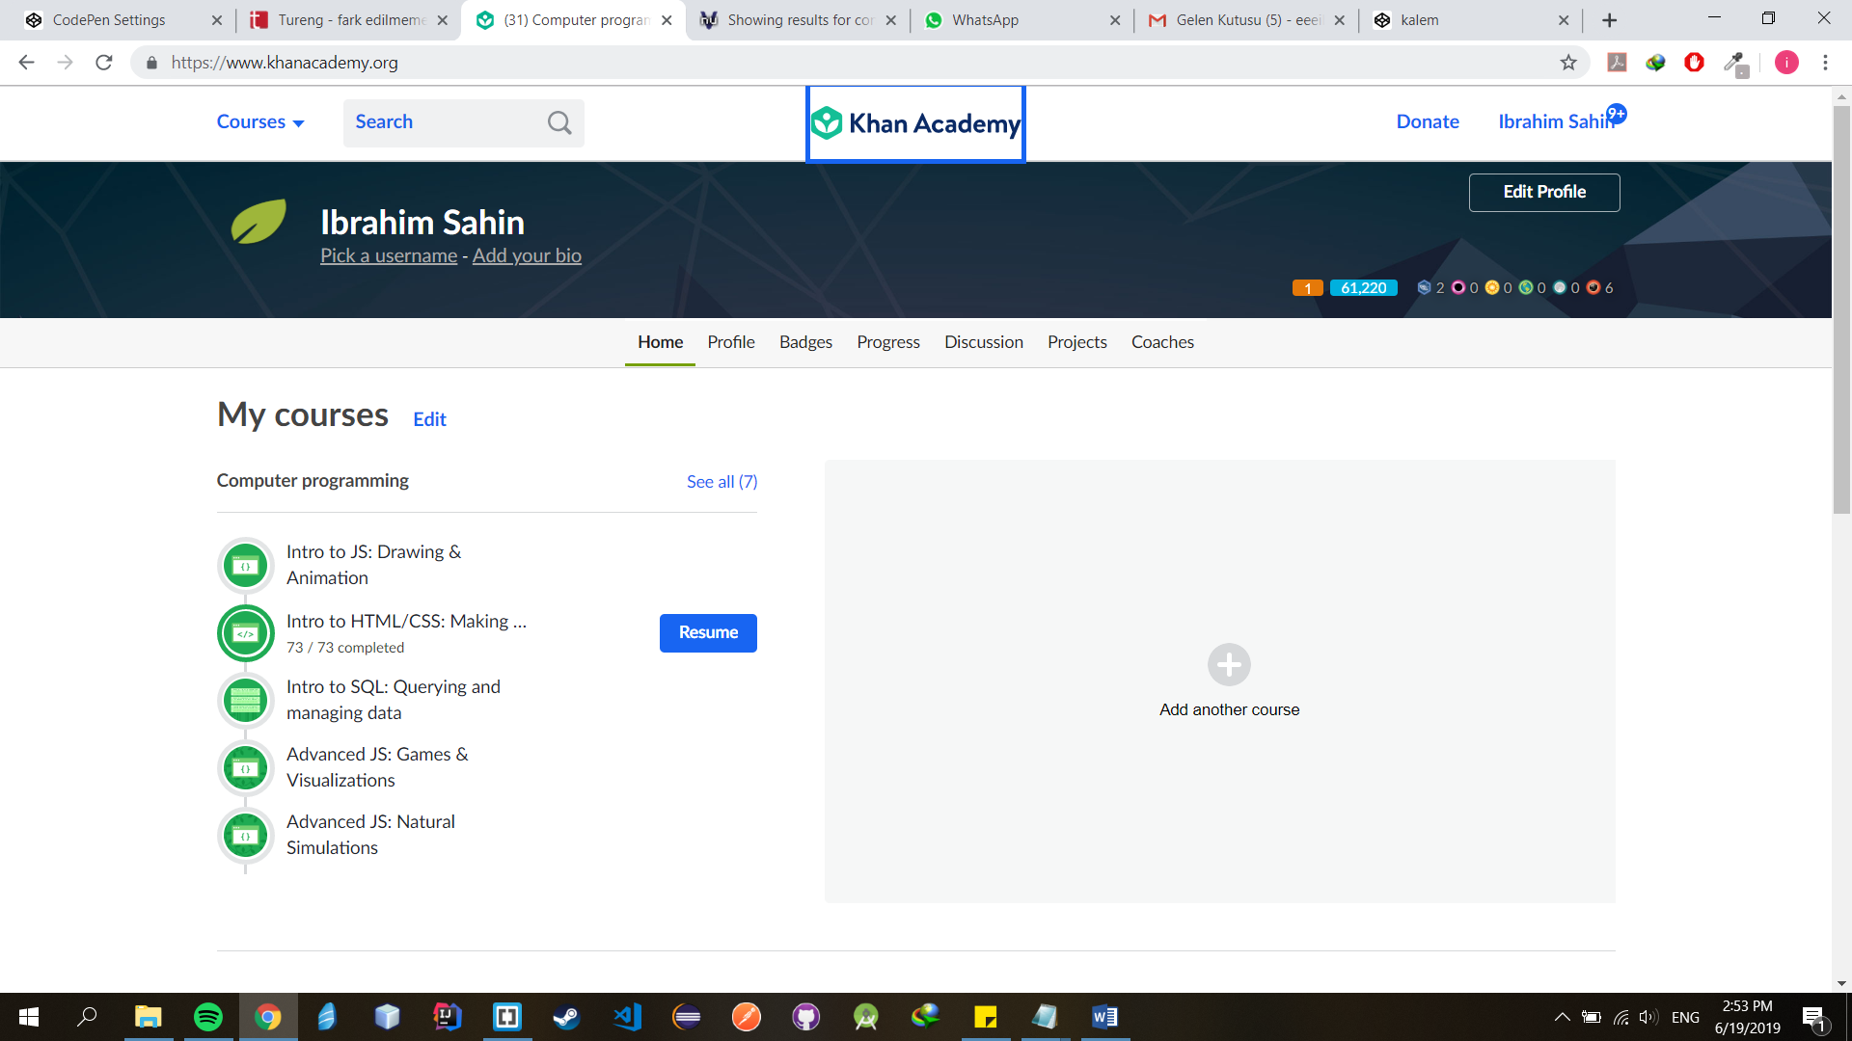This screenshot has height=1041, width=1852.
Task: Click the browser address bar
Action: point(858,63)
